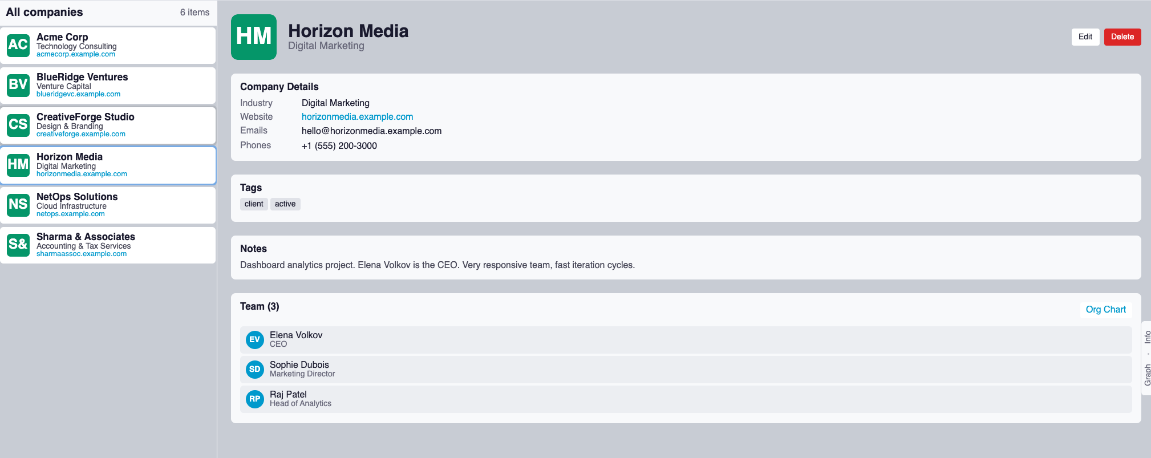
Task: Click the Company Details heading
Action: pos(279,87)
